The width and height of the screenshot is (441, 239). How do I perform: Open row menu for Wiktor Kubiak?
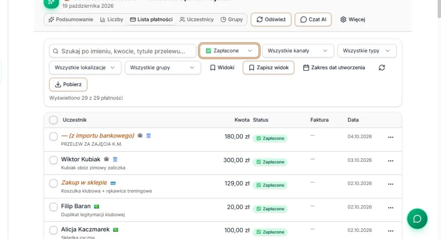391,160
